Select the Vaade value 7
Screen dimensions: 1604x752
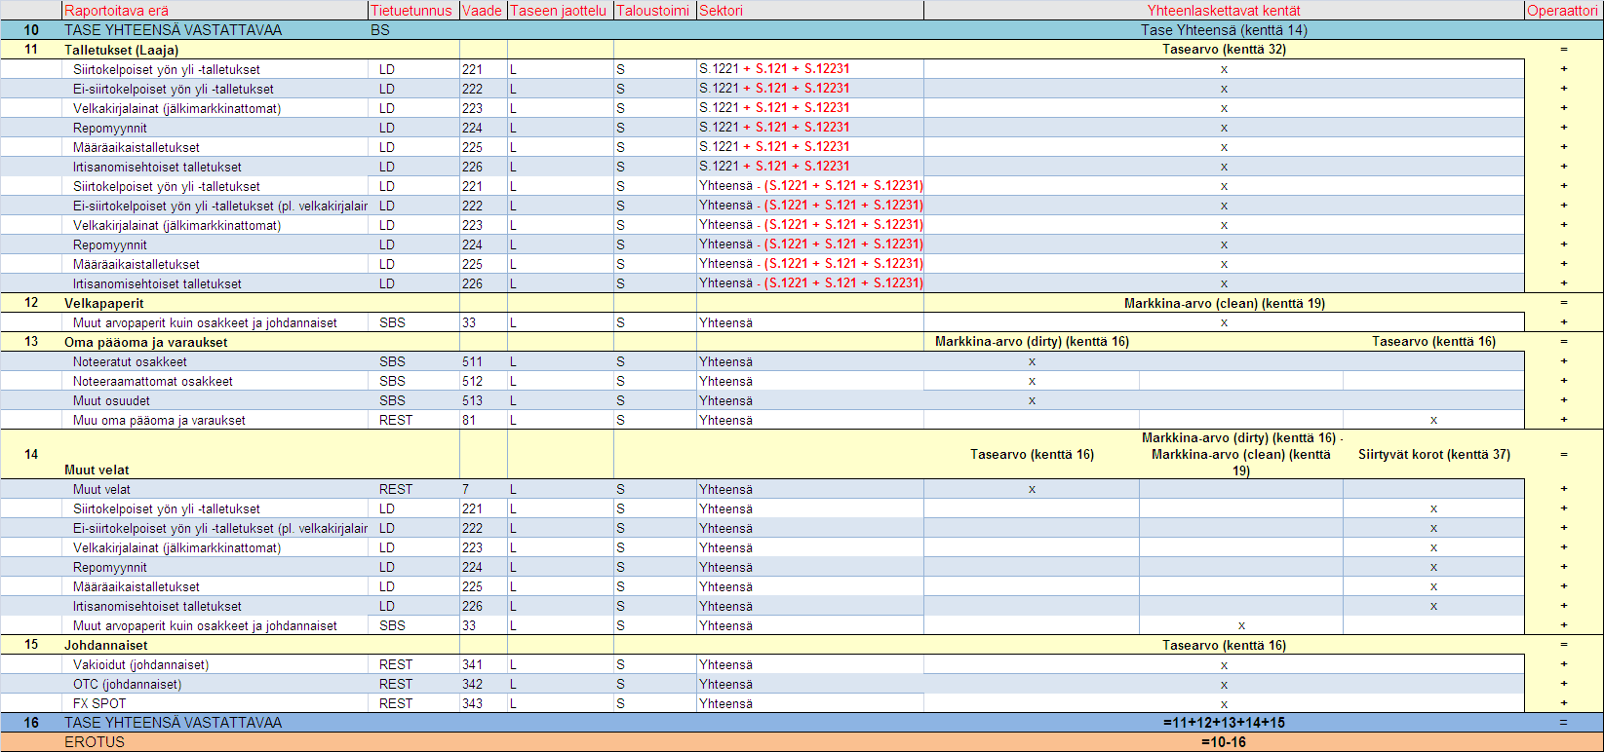[x=466, y=489]
